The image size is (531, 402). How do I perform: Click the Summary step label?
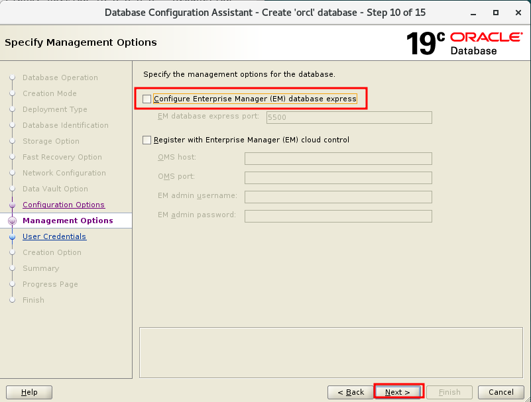pos(40,268)
